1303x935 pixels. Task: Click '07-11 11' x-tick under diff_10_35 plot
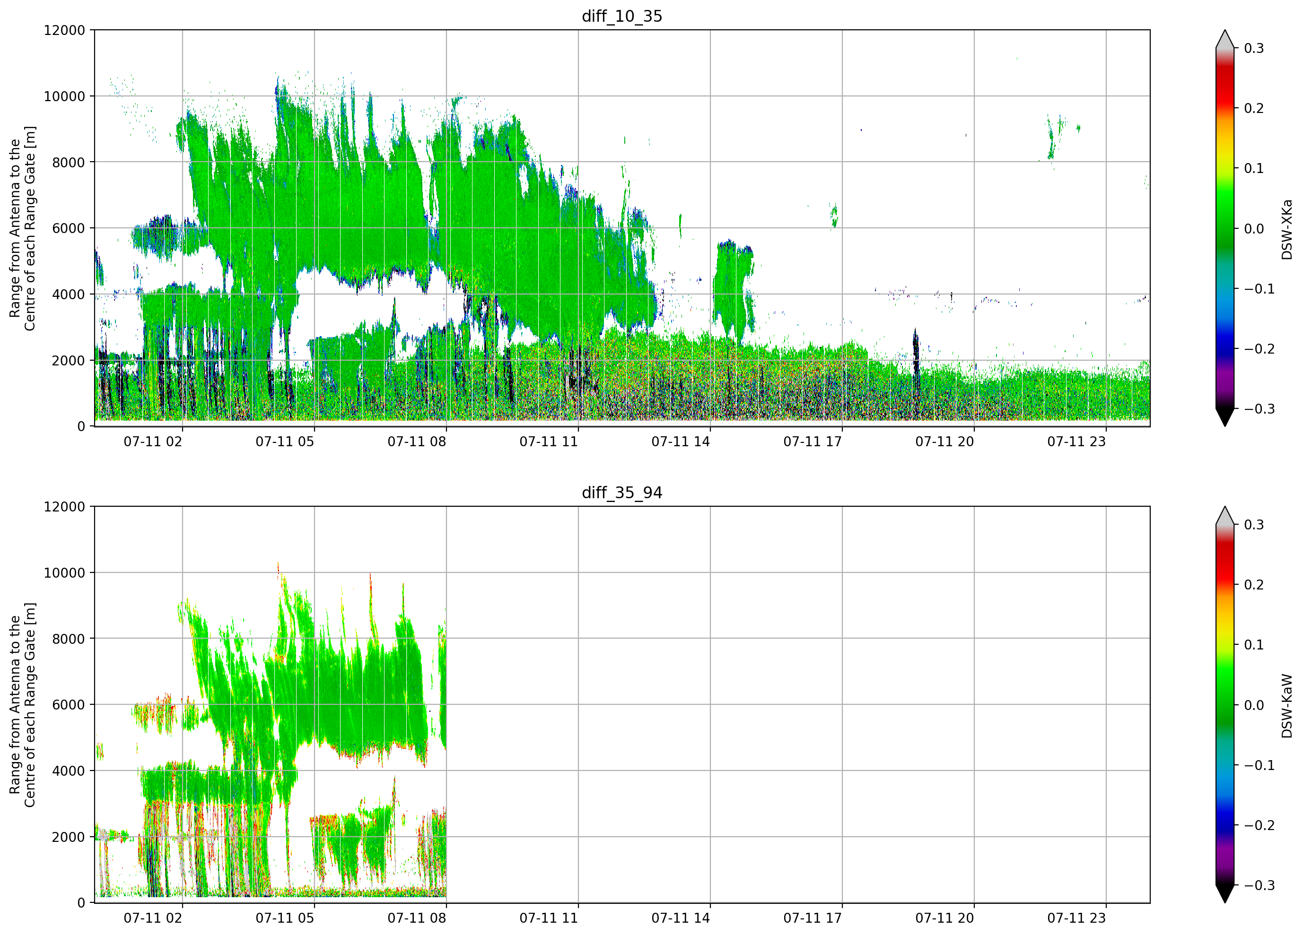click(x=549, y=442)
